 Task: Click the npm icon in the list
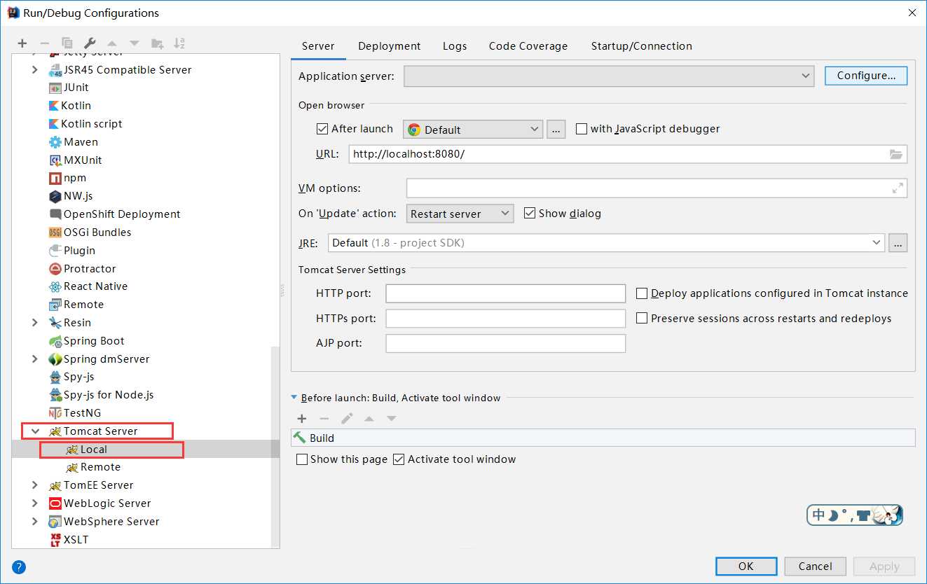pyautogui.click(x=55, y=178)
